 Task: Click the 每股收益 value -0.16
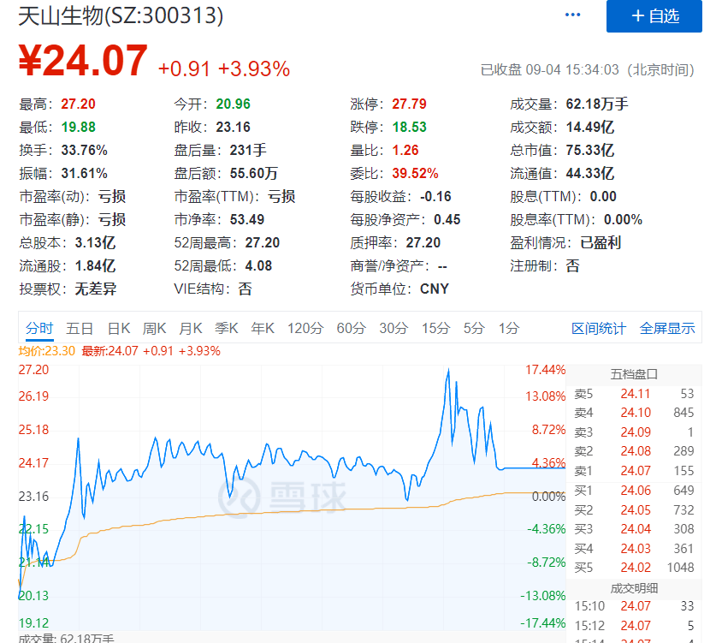(435, 197)
